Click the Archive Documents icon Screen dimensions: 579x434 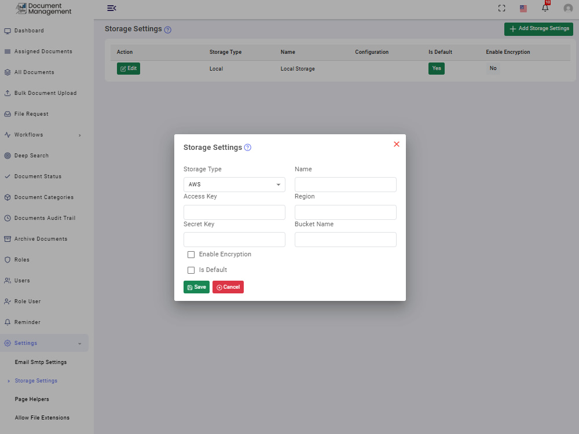point(8,239)
